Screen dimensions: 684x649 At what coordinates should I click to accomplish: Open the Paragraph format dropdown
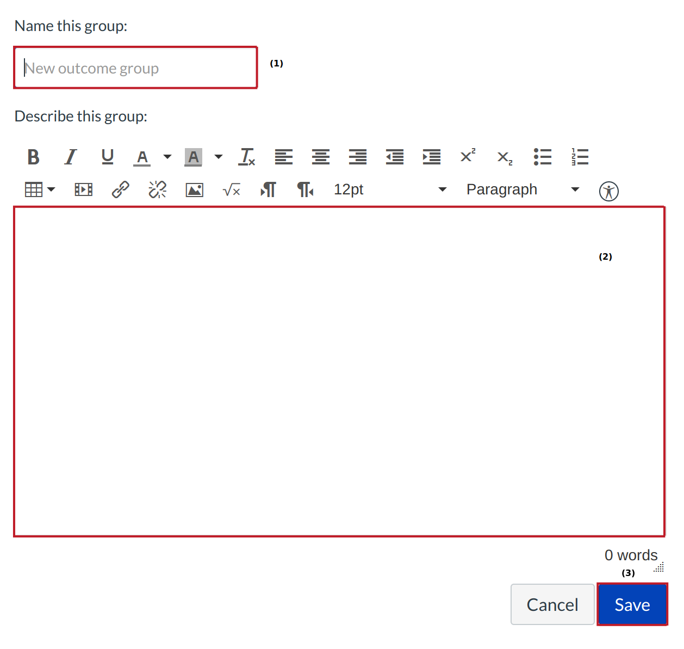pyautogui.click(x=522, y=189)
